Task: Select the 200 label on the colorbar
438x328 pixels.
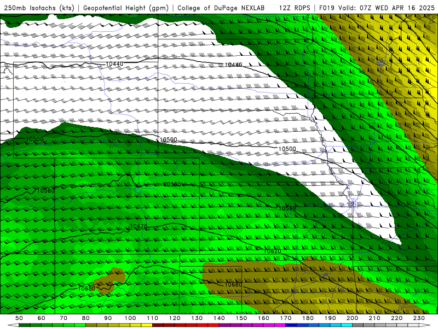Action: coord(352,318)
